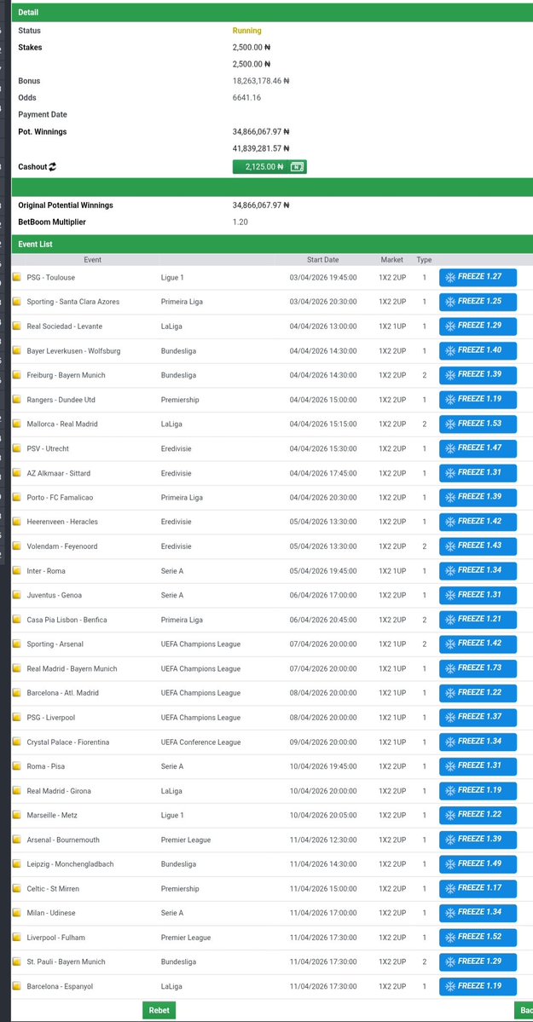Click the Inter - Roma event name

[46, 571]
